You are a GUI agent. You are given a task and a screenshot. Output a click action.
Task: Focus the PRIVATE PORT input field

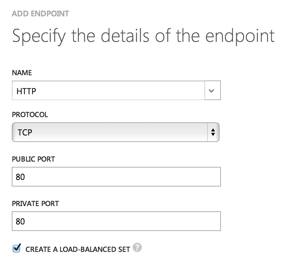pos(116,221)
